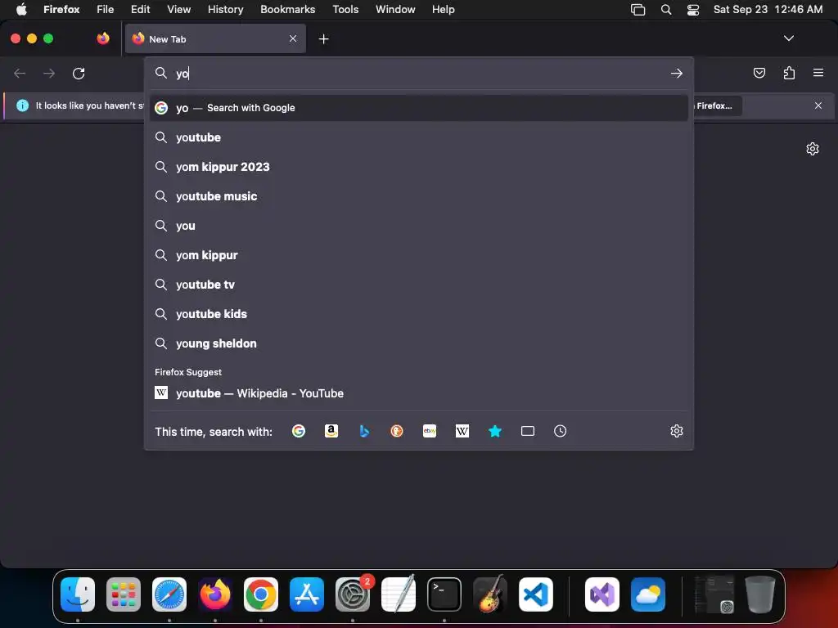Open the File menu
This screenshot has width=838, height=628.
(106, 9)
